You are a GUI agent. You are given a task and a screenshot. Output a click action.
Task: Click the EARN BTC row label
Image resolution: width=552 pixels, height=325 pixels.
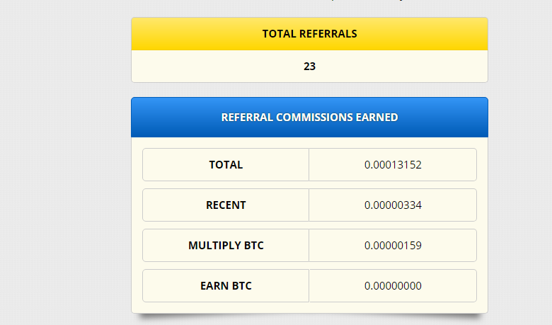pyautogui.click(x=226, y=285)
